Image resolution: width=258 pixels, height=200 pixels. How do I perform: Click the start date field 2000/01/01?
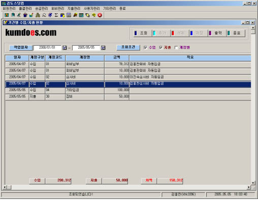(x=47, y=48)
